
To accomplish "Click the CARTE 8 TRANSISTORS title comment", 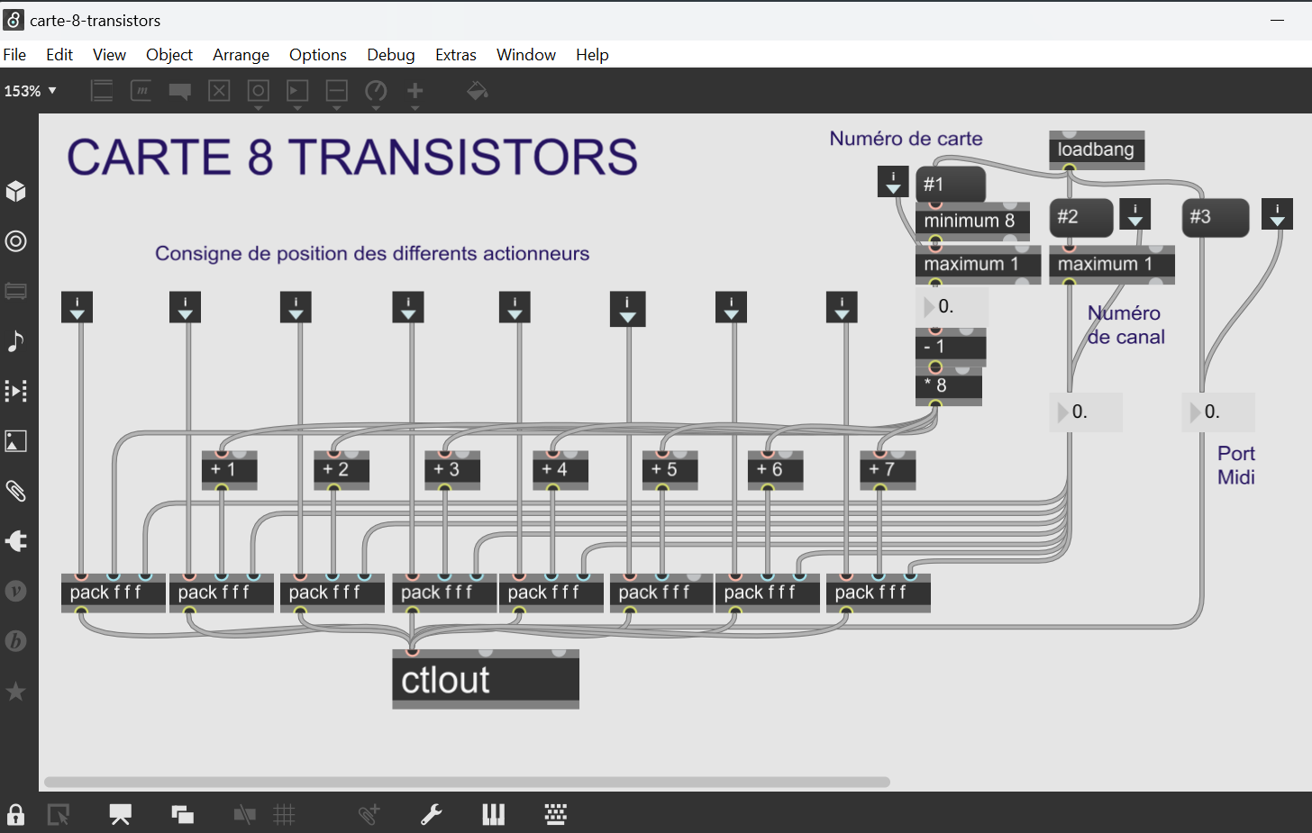I will pos(352,157).
